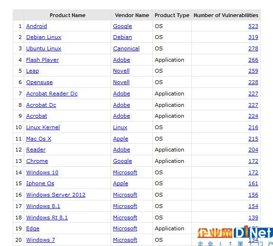The height and width of the screenshot is (246, 273).
Task: Open the Windows Server 2012 link
Action: point(56,195)
